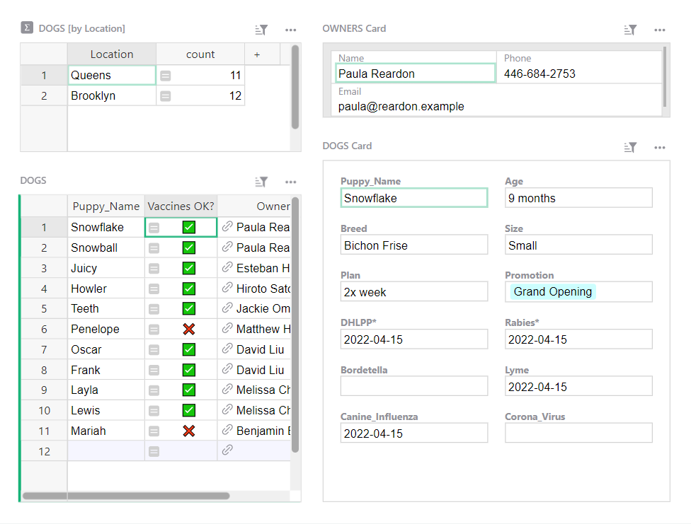Click the Breed field showing Bichon Frise
Viewport: 691px width, 524px height.
pyautogui.click(x=413, y=245)
